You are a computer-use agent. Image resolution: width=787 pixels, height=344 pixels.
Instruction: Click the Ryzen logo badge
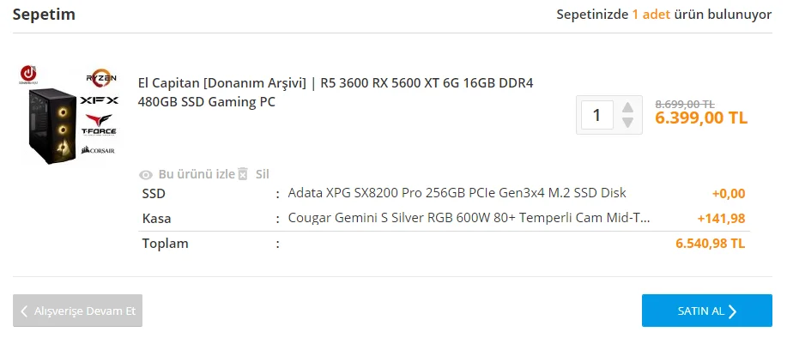[100, 79]
